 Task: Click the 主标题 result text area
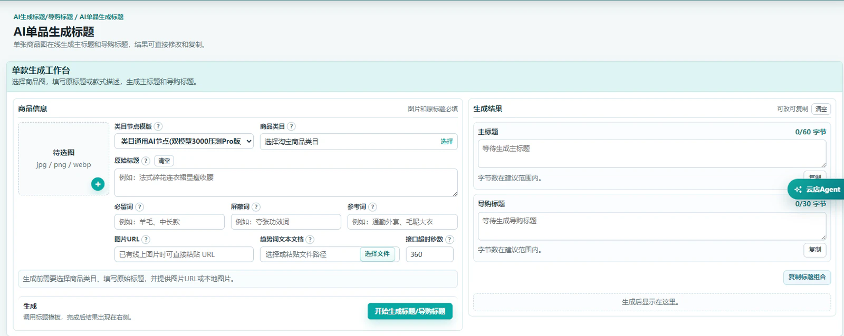[652, 154]
